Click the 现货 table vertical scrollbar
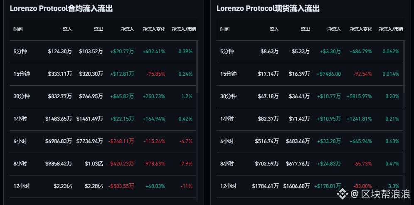Screen dimensions: 414x205 404,67
